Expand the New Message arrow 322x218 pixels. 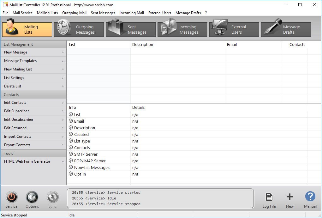(x=63, y=53)
